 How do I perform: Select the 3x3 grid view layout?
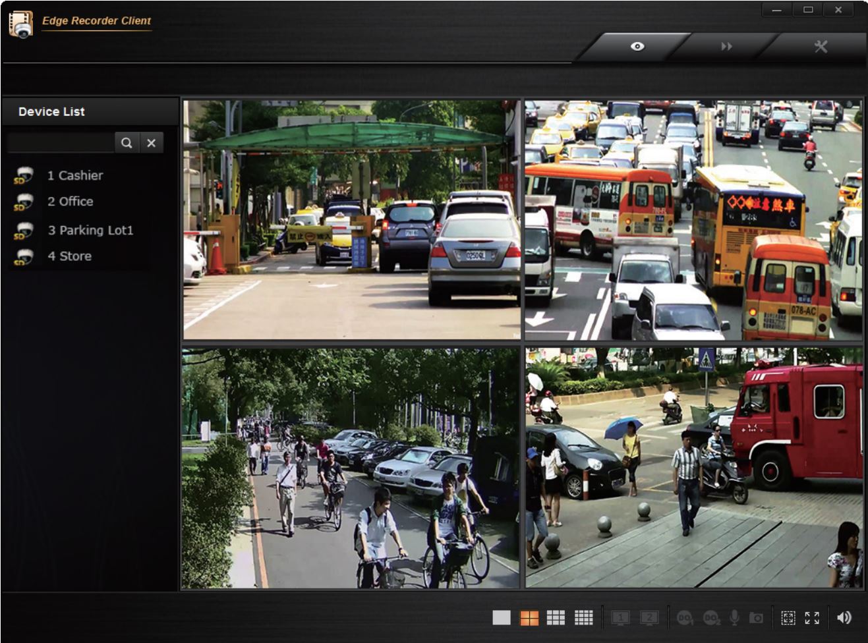[x=556, y=617]
